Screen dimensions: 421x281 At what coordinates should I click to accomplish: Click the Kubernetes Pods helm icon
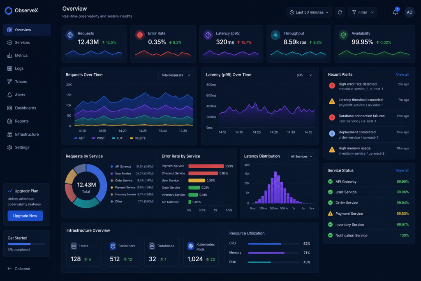pyautogui.click(x=191, y=246)
